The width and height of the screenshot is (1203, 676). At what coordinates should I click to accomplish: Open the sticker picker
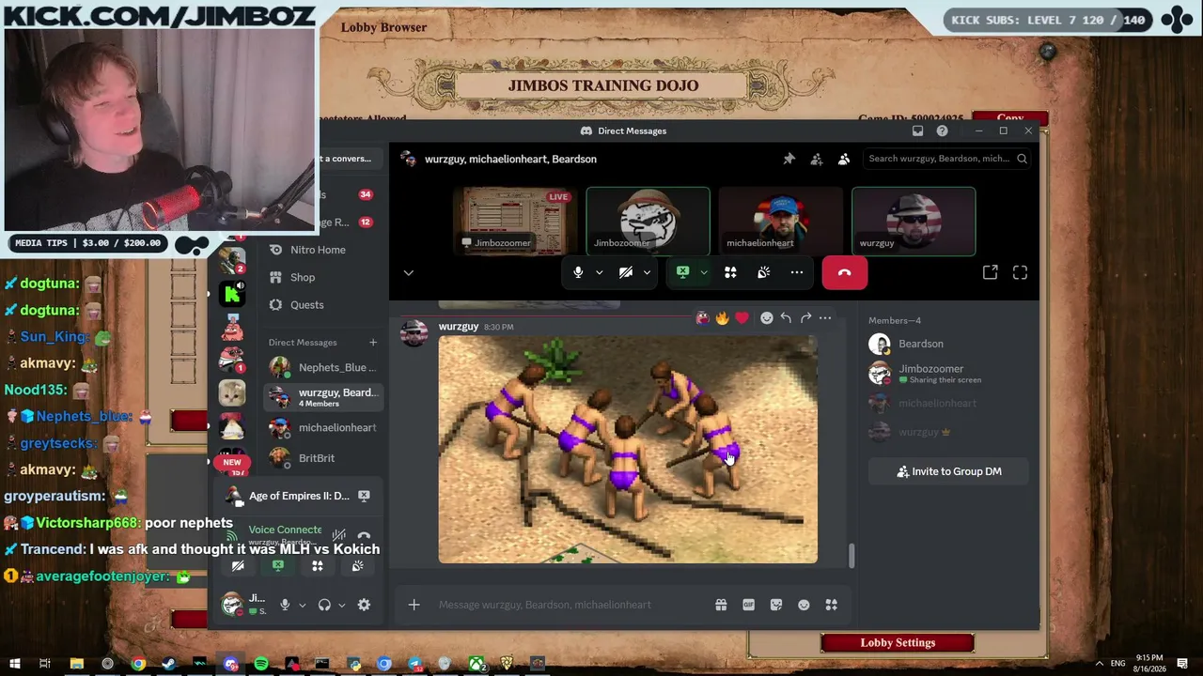pyautogui.click(x=776, y=605)
